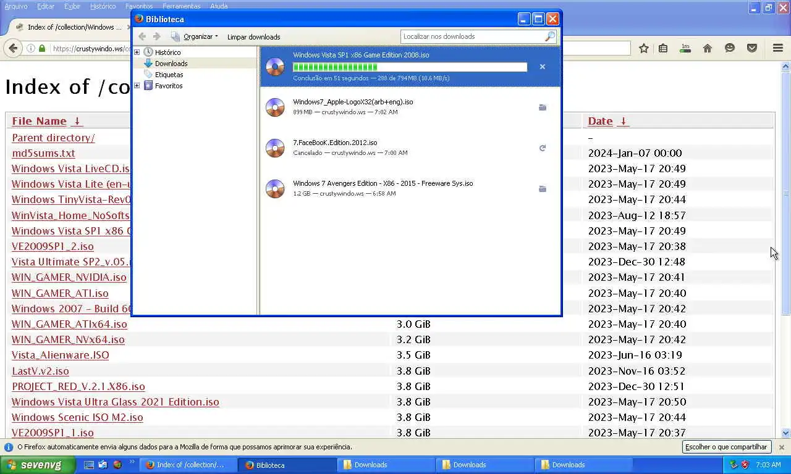The width and height of the screenshot is (791, 474).
Task: Expand the Histórico tree node
Action: [x=137, y=52]
